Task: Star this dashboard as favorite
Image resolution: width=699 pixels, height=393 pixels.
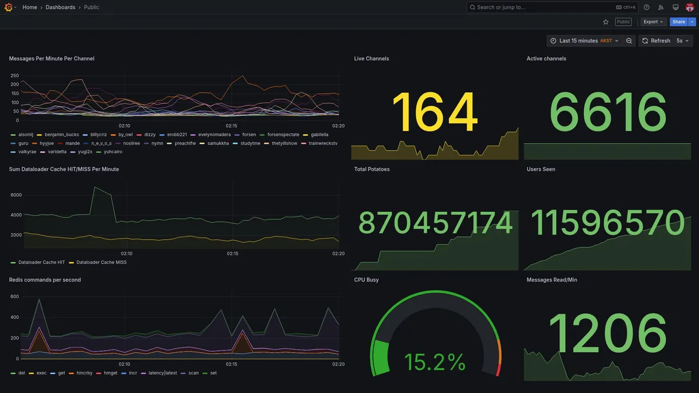Action: (606, 22)
